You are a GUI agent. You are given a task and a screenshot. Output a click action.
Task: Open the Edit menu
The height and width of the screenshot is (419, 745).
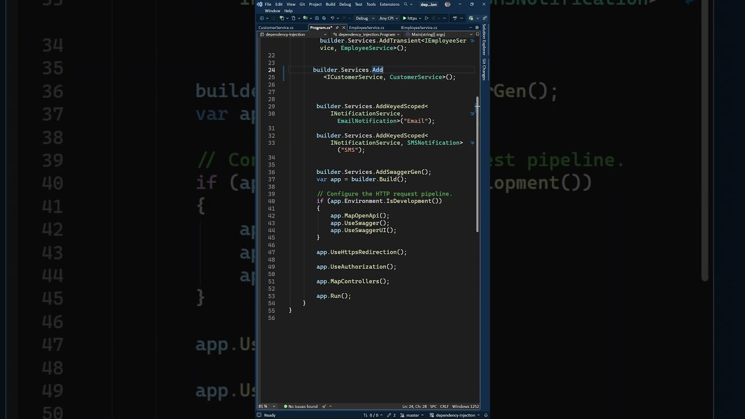click(279, 4)
